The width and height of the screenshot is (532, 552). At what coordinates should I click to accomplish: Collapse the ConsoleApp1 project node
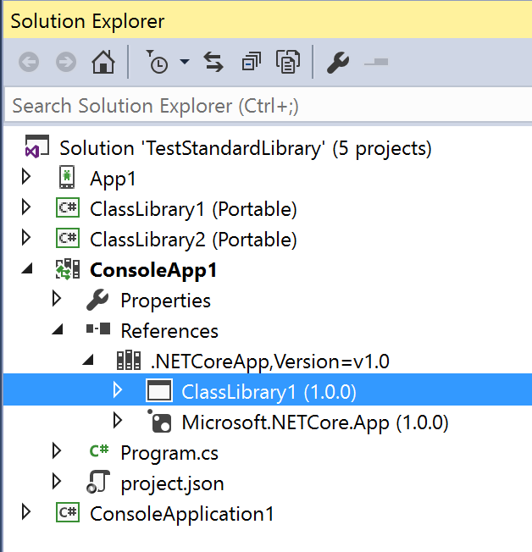click(27, 269)
